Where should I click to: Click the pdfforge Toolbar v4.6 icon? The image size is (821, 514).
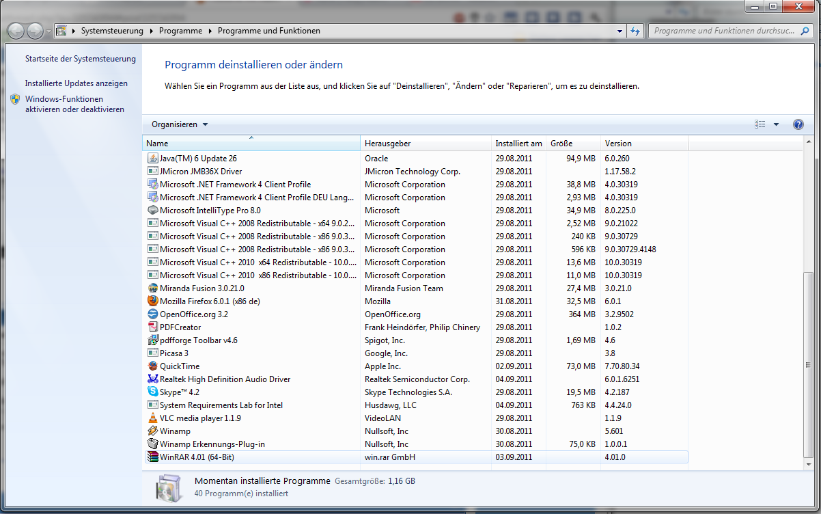(x=153, y=340)
